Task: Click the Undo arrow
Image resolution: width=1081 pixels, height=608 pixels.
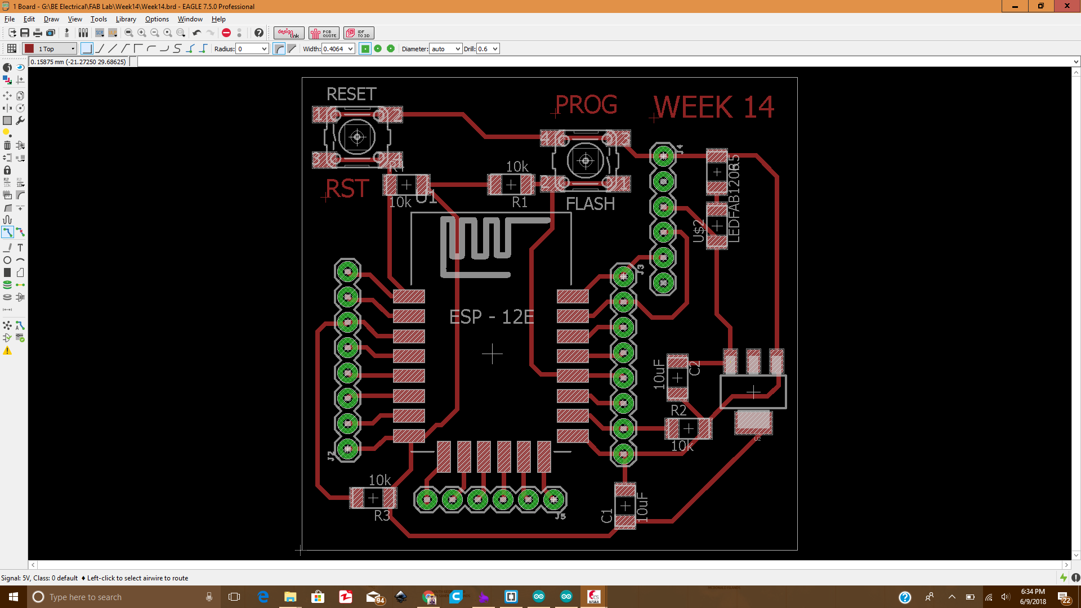Action: click(196, 33)
